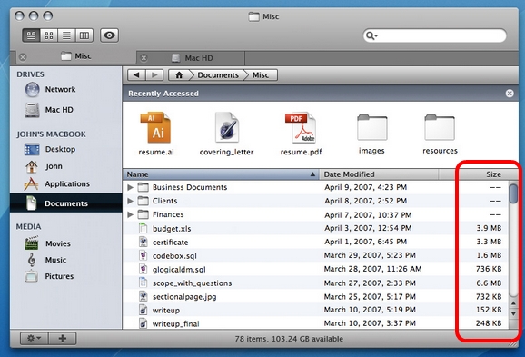This screenshot has height=357, width=525.
Task: Close the Misc tab
Action: pyautogui.click(x=23, y=57)
